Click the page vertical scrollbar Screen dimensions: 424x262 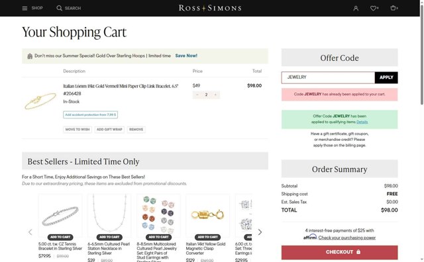coord(421,54)
